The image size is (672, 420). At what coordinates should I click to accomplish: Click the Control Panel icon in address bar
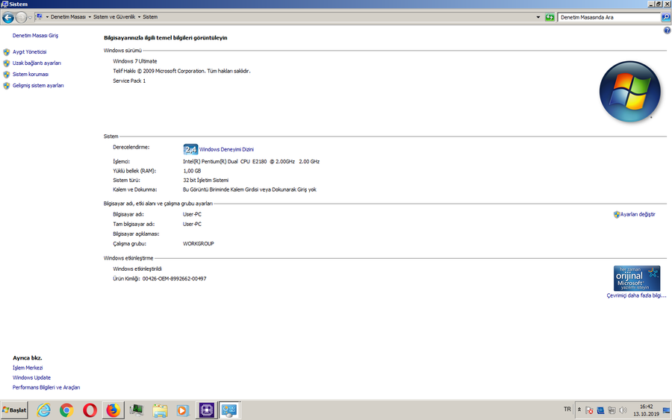pyautogui.click(x=39, y=16)
